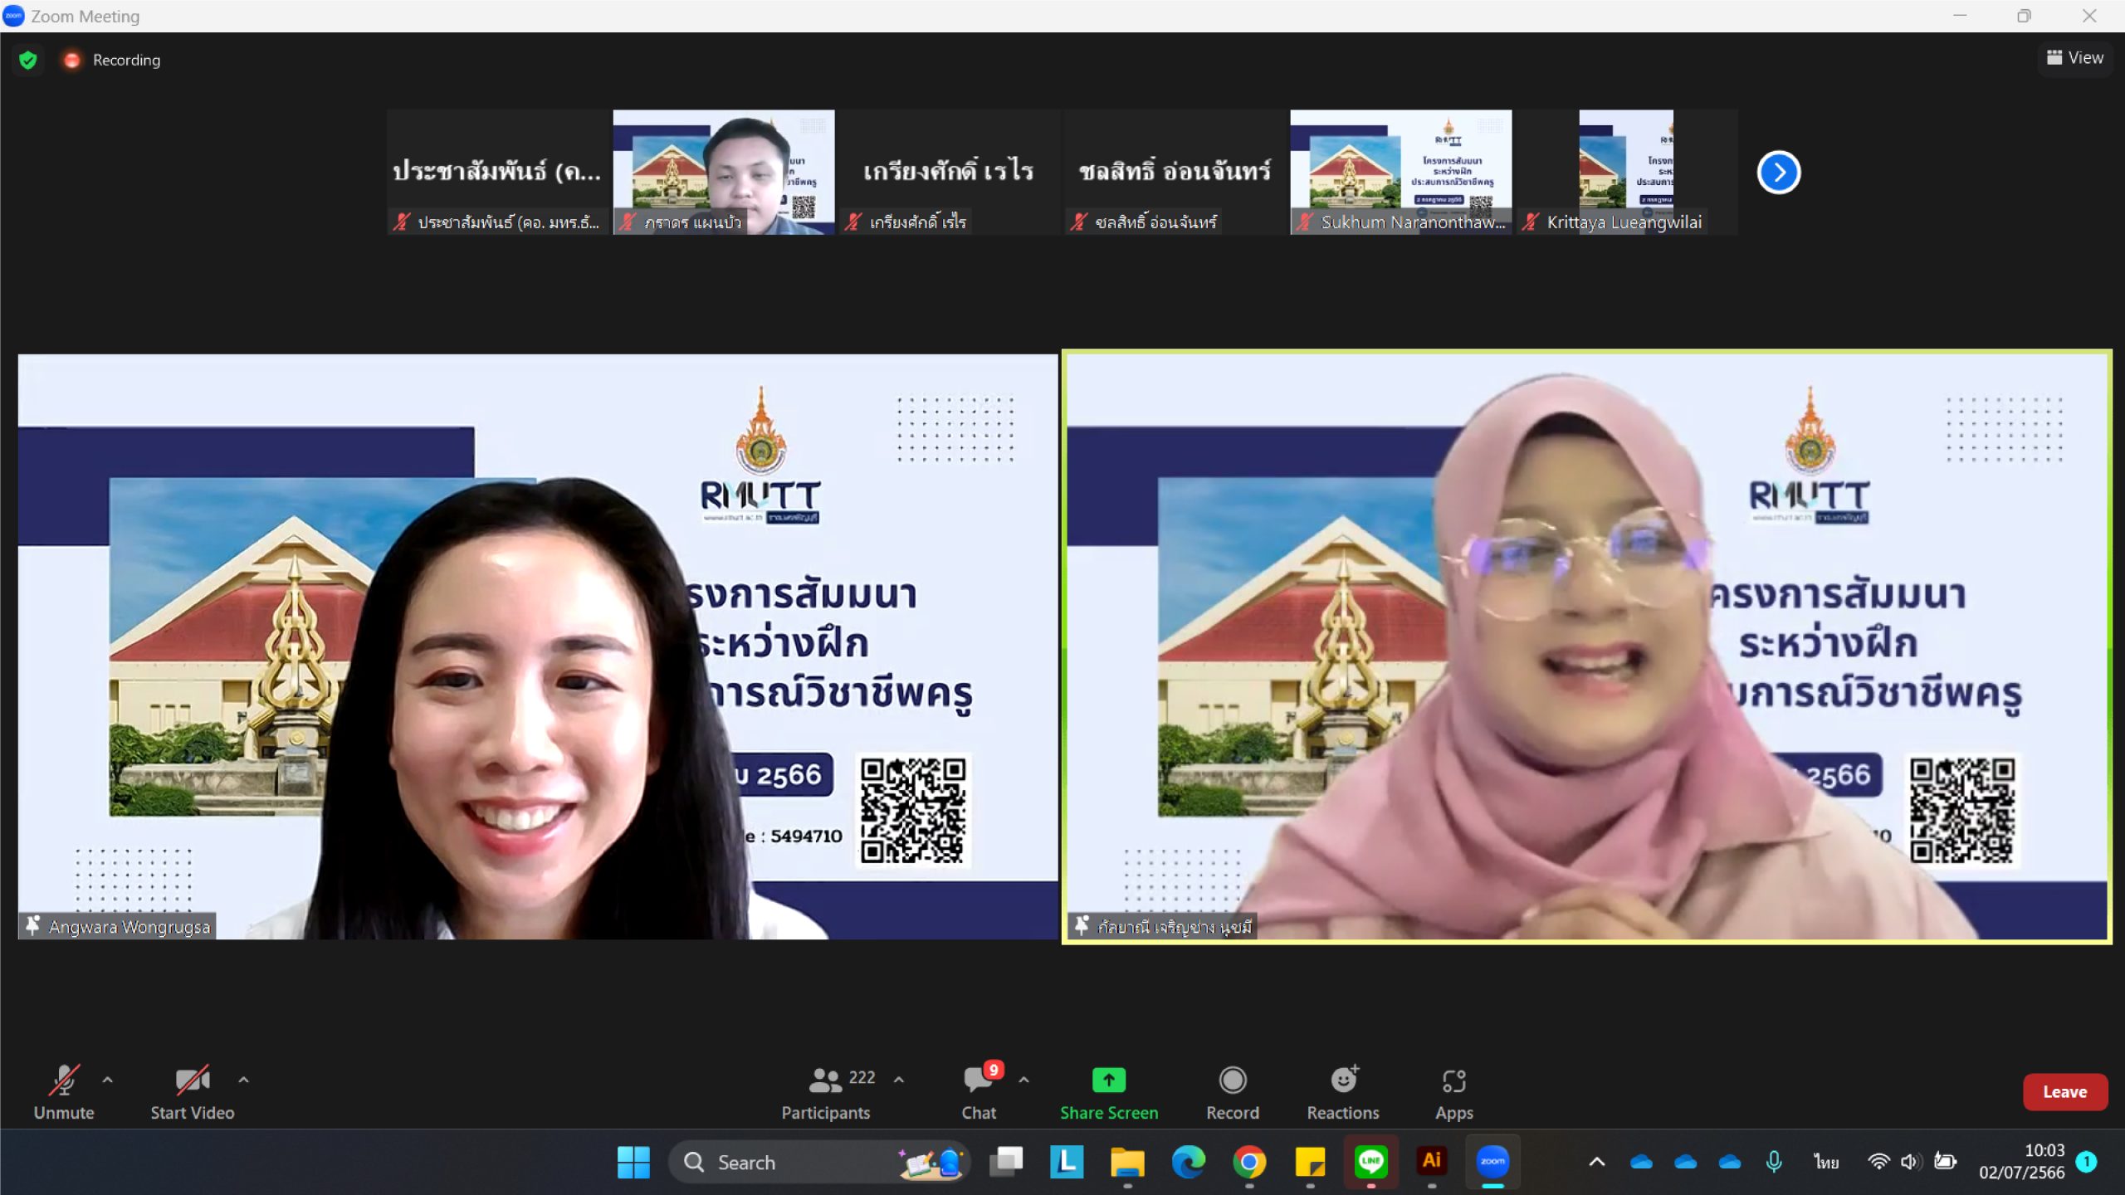The width and height of the screenshot is (2125, 1195).
Task: Click the Record button
Action: [x=1233, y=1091]
